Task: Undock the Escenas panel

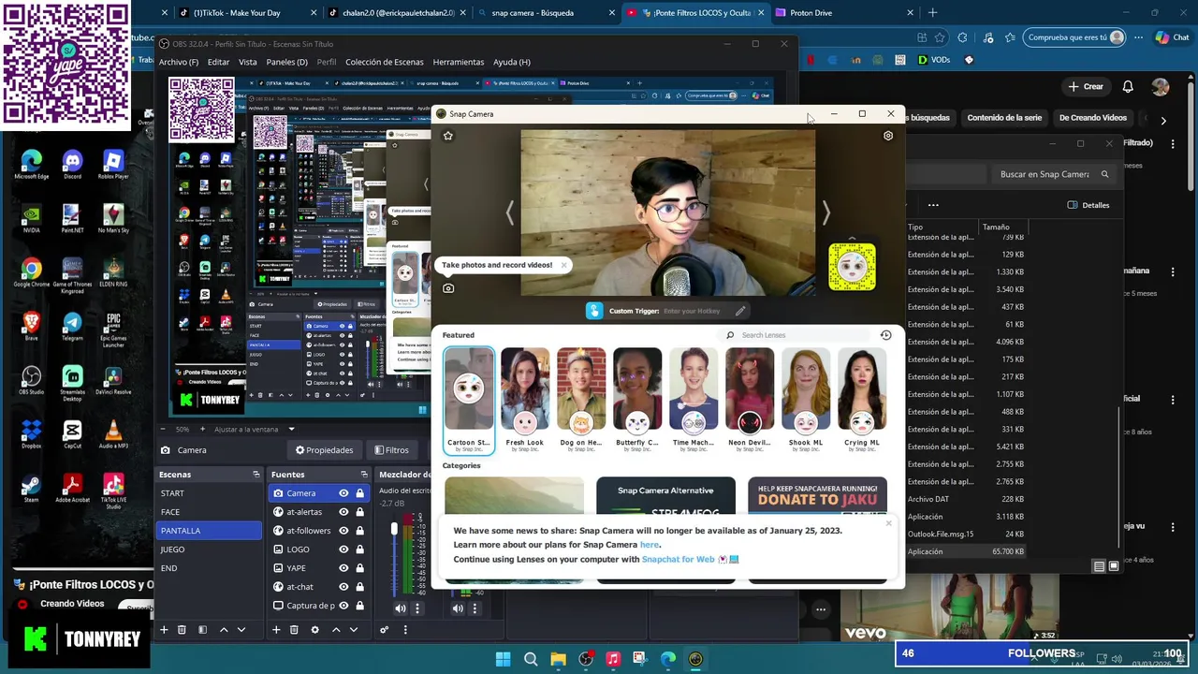Action: [256, 475]
